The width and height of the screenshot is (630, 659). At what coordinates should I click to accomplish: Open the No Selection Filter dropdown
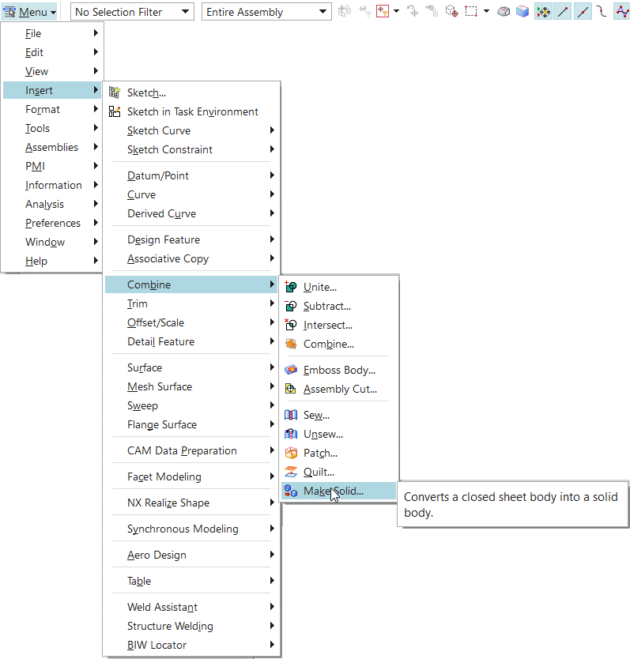(131, 13)
